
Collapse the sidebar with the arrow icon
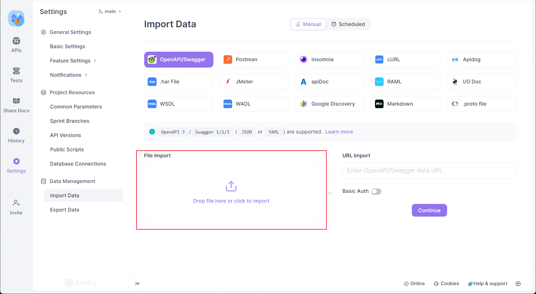coord(138,284)
